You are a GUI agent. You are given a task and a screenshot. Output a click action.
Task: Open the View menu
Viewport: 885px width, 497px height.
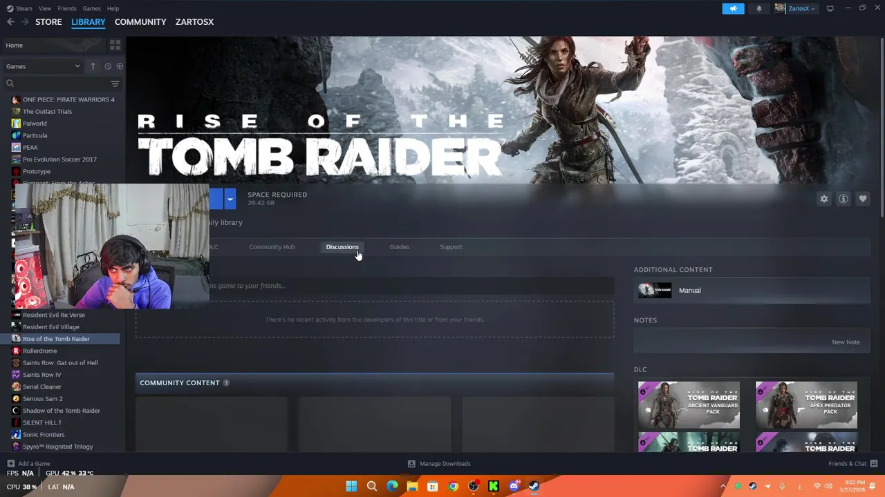[x=45, y=8]
